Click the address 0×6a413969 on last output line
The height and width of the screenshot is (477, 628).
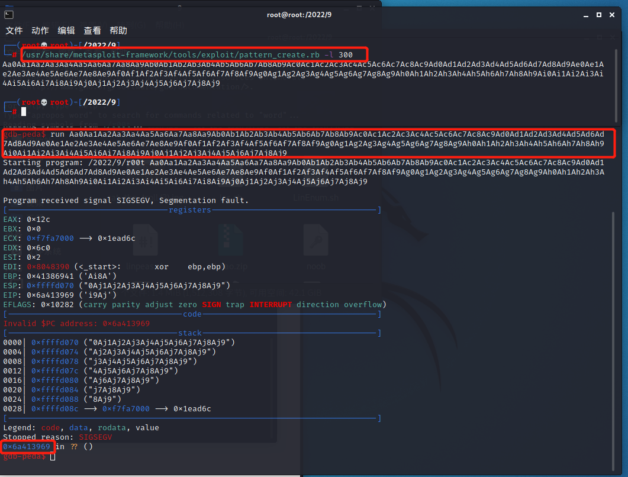[x=27, y=447]
